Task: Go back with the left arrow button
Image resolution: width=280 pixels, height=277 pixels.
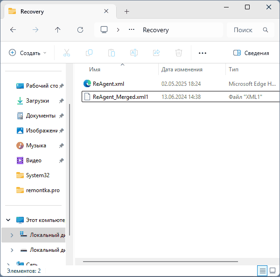Action: (13, 30)
